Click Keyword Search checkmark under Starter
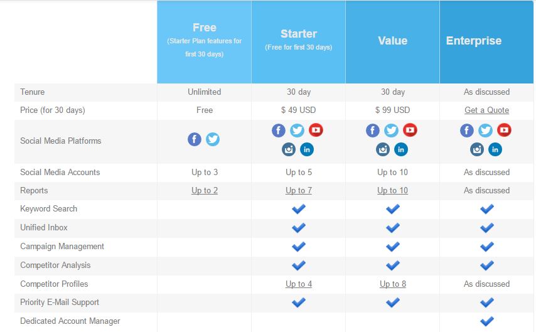The height and width of the screenshot is (332, 536). pos(299,209)
